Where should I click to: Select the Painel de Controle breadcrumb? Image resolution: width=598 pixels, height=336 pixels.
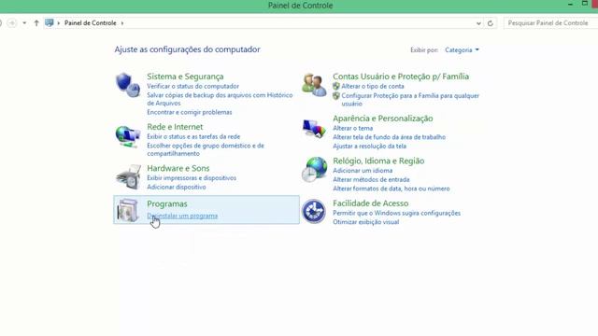pyautogui.click(x=90, y=22)
